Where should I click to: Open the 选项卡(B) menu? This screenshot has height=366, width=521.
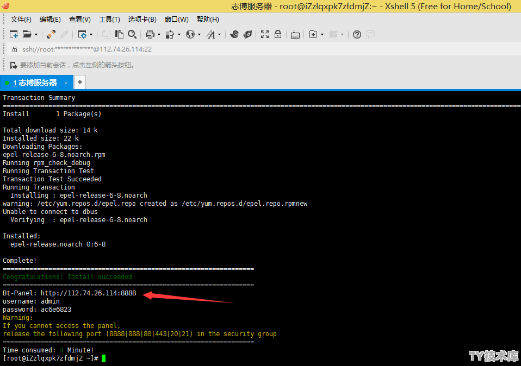coord(142,19)
